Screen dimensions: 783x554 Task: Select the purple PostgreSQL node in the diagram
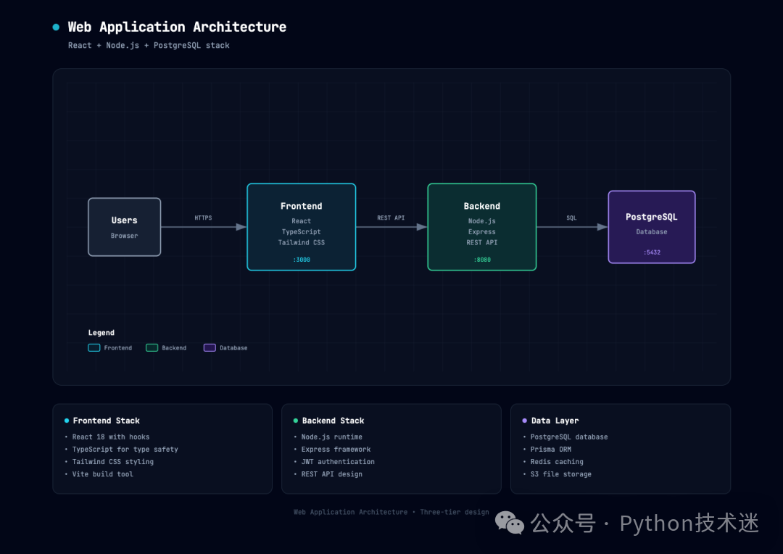(x=652, y=227)
